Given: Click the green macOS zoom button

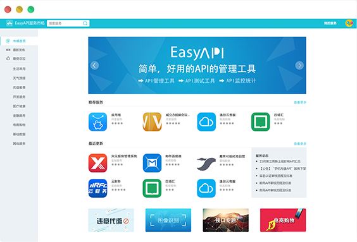Looking at the screenshot, I should pyautogui.click(x=31, y=9).
